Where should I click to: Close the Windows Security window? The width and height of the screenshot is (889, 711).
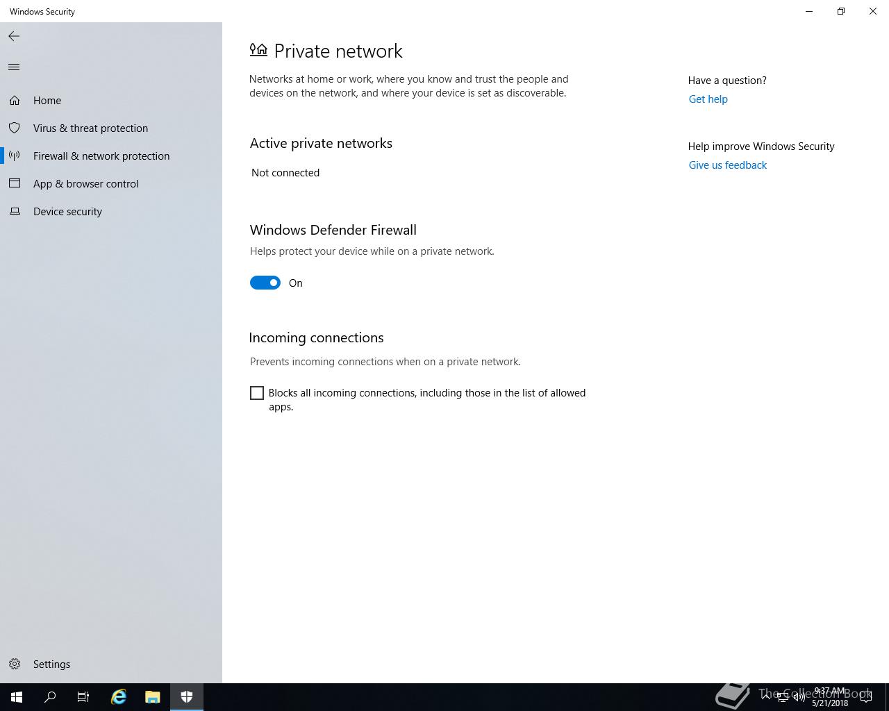click(x=873, y=11)
